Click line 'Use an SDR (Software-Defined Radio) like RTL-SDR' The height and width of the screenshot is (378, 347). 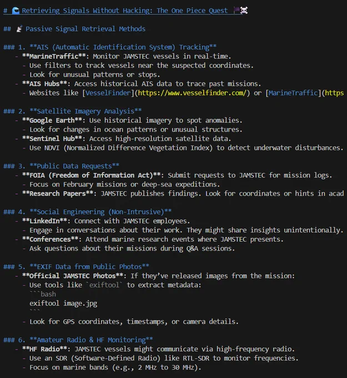point(164,358)
